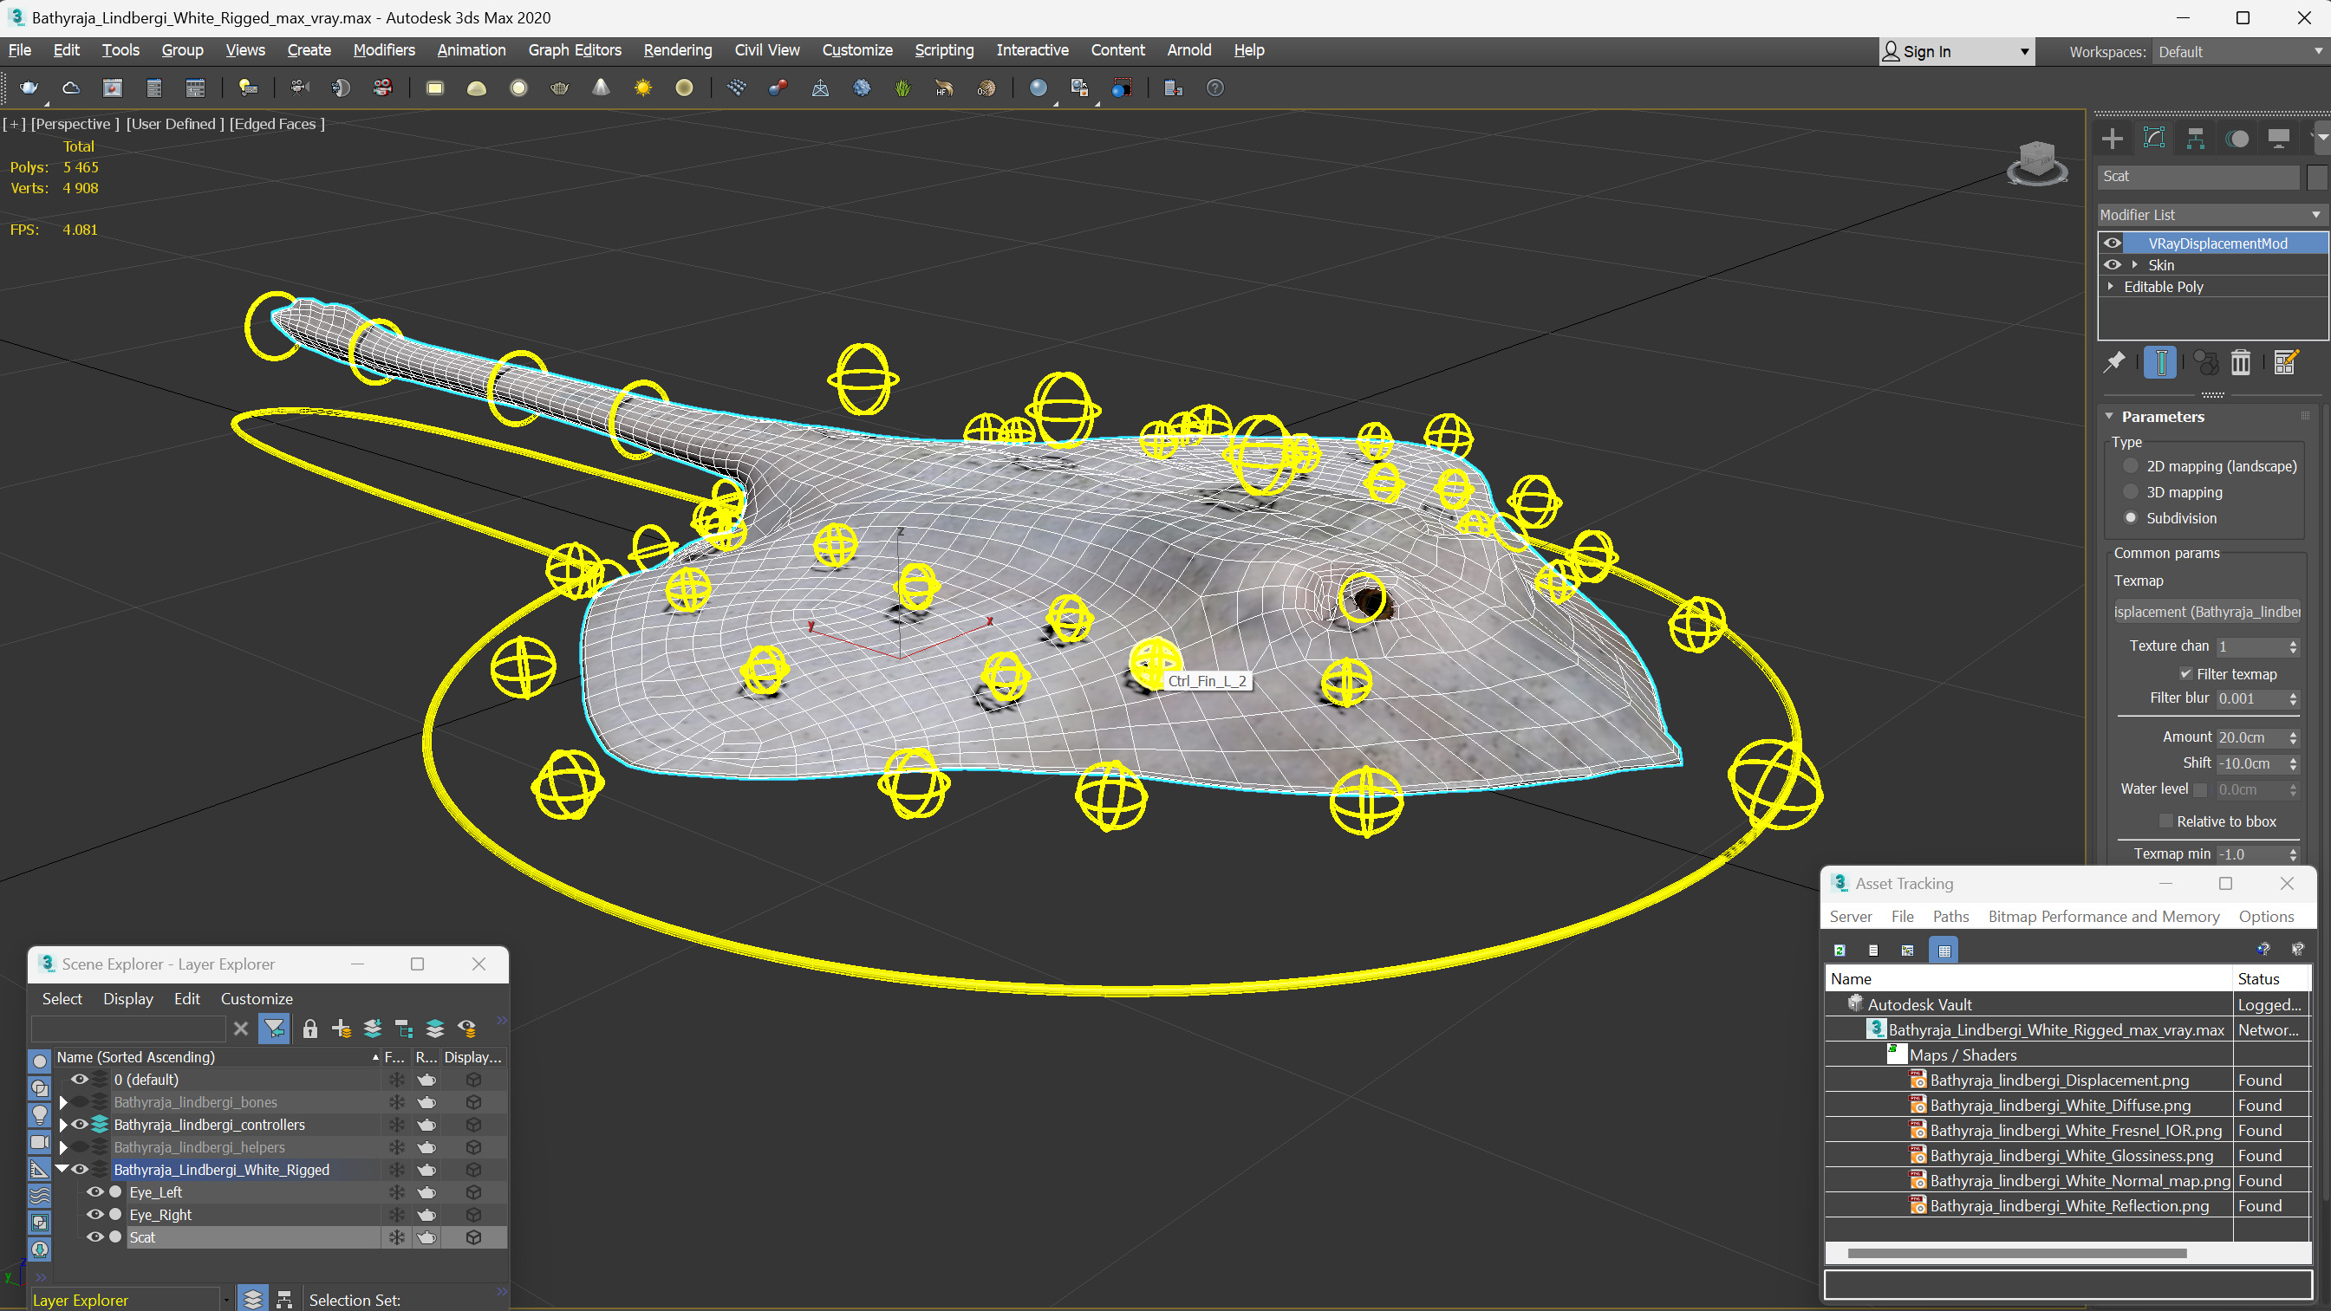Click the cloud render icon in the toolbar

click(x=70, y=88)
